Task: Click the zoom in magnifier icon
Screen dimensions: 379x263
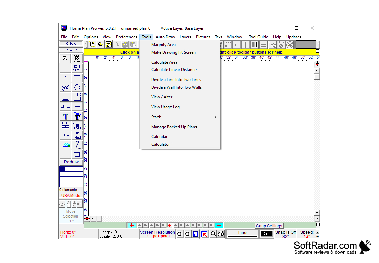Action: click(x=180, y=234)
